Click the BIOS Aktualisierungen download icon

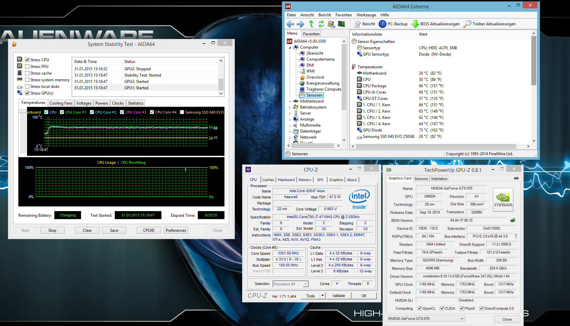click(415, 24)
